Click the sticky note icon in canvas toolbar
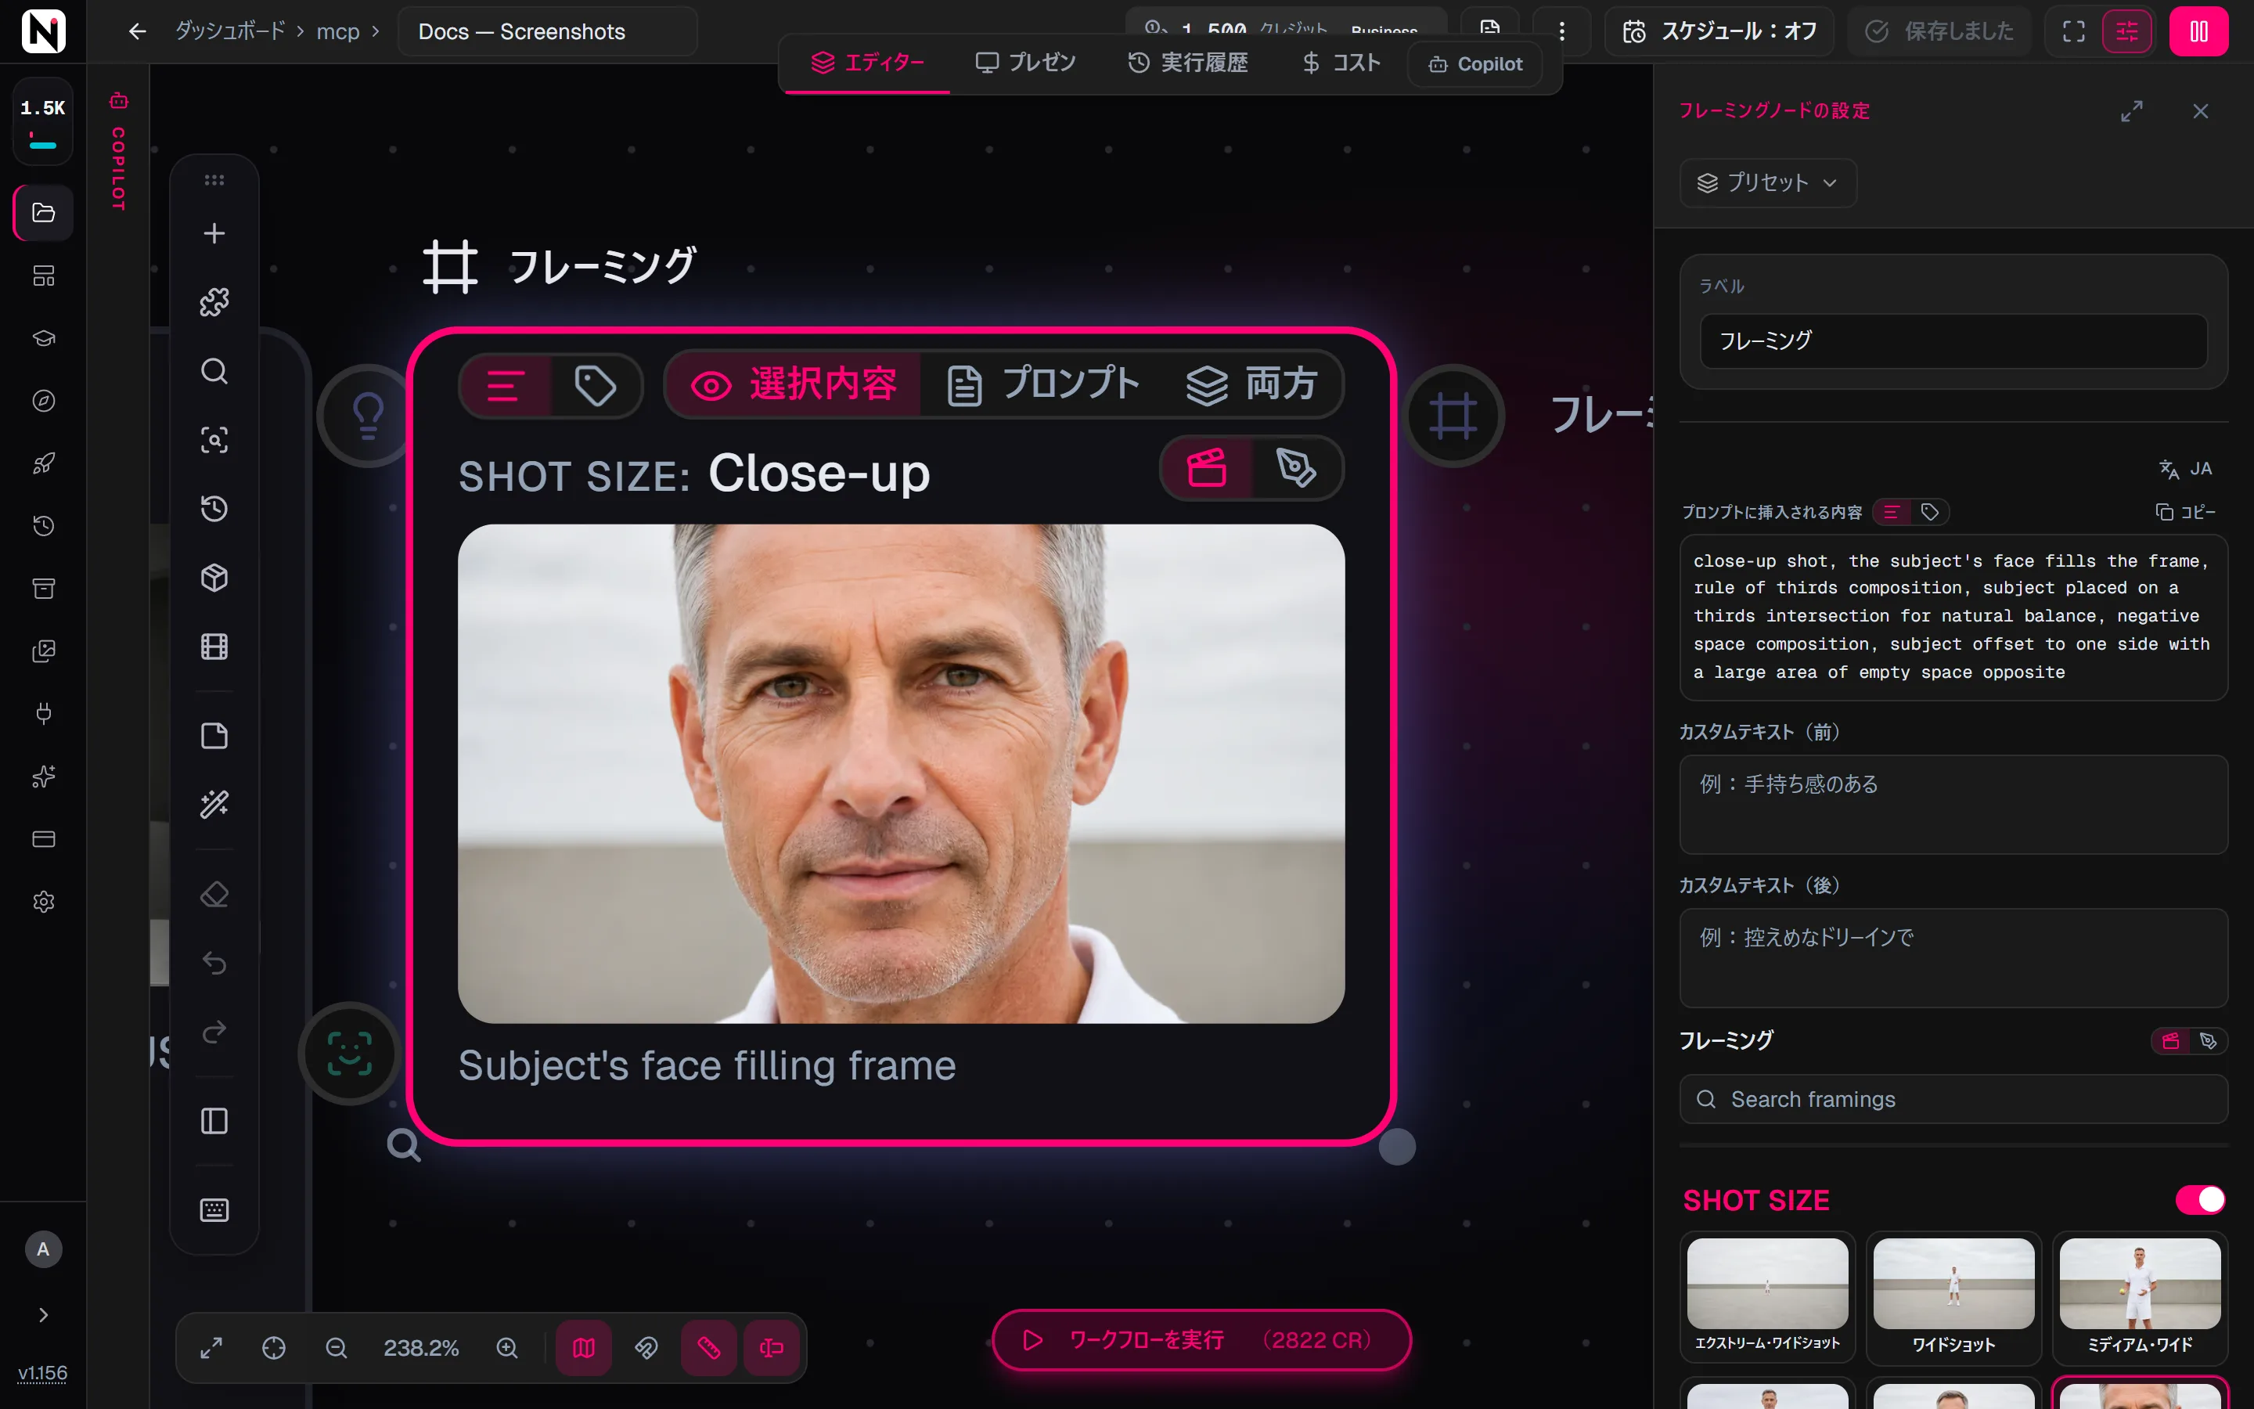 pos(214,736)
